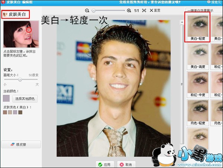The height and width of the screenshot is (168, 223).
Task: Click the 一键美白效果展示 header text
Action: click(200, 10)
